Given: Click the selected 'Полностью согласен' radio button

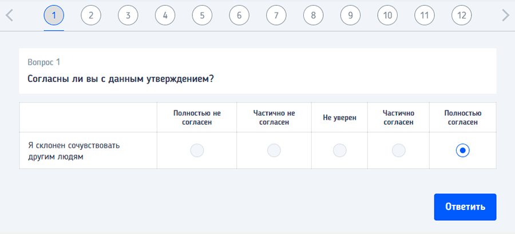Looking at the screenshot, I should [462, 150].
